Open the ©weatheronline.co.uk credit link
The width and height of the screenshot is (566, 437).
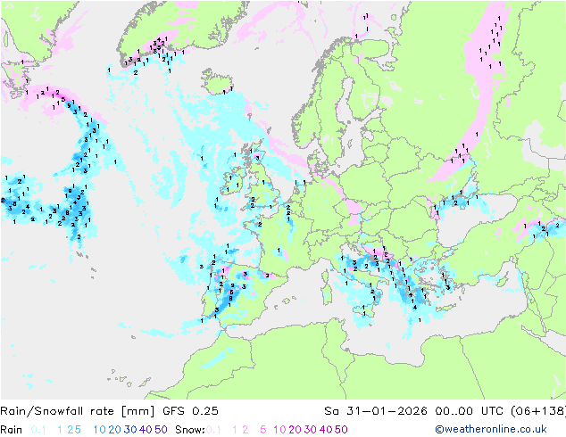coord(491,430)
